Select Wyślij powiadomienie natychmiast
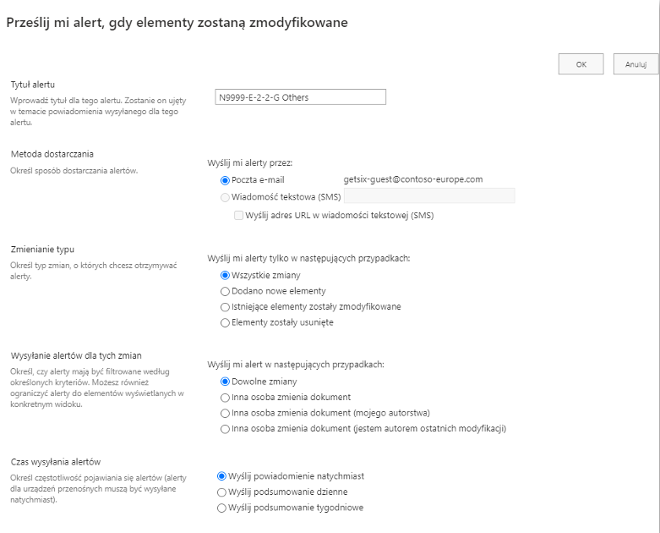This screenshot has height=533, width=660. click(x=221, y=476)
